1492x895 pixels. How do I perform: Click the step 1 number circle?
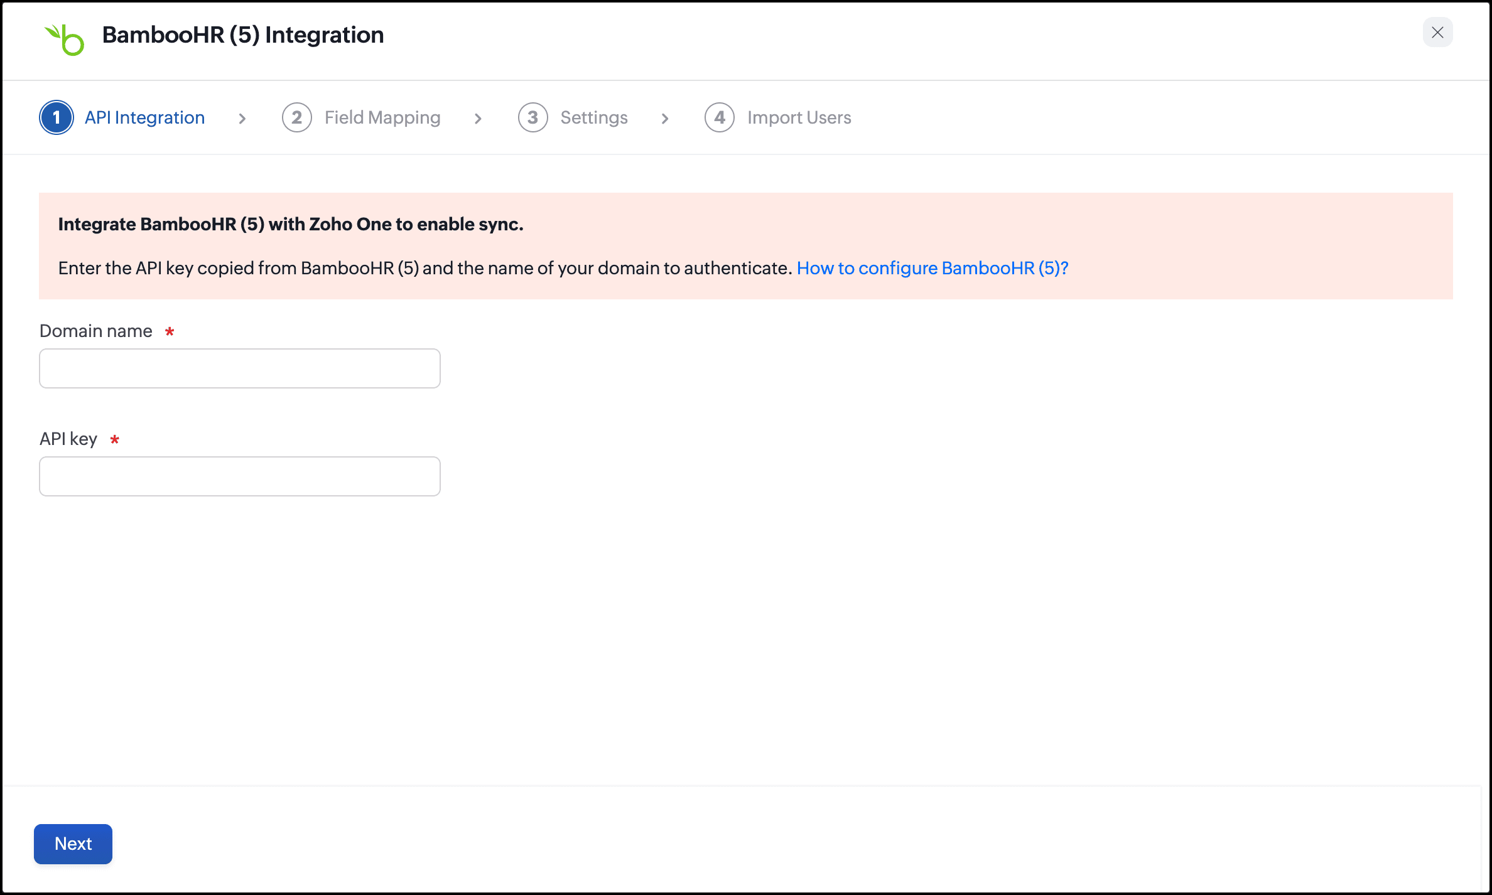[x=57, y=117]
